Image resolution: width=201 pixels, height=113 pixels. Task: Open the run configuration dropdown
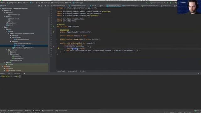pos(157,3)
